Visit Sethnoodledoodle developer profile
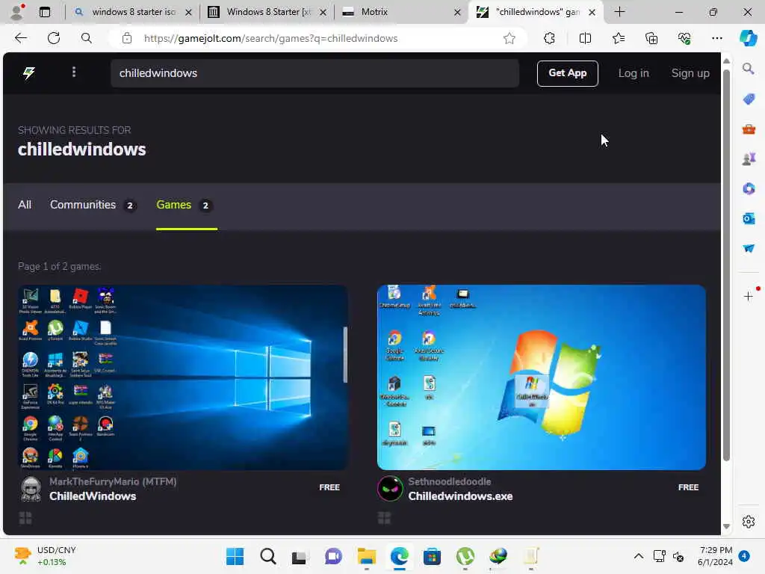 [449, 481]
